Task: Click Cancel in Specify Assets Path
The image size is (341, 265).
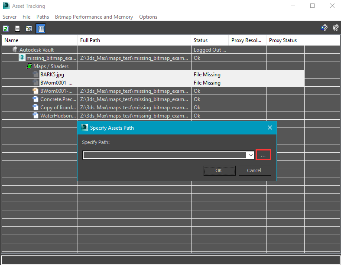Action: (x=255, y=170)
